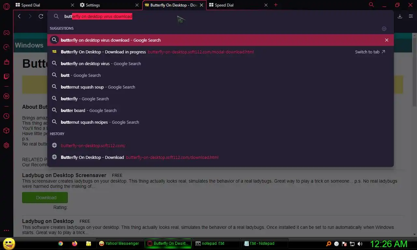The width and height of the screenshot is (417, 250).
Task: Open the Easy Setup sliders icon
Action: (410, 16)
